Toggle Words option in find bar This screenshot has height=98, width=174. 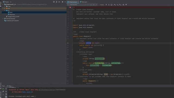coord(94,5)
